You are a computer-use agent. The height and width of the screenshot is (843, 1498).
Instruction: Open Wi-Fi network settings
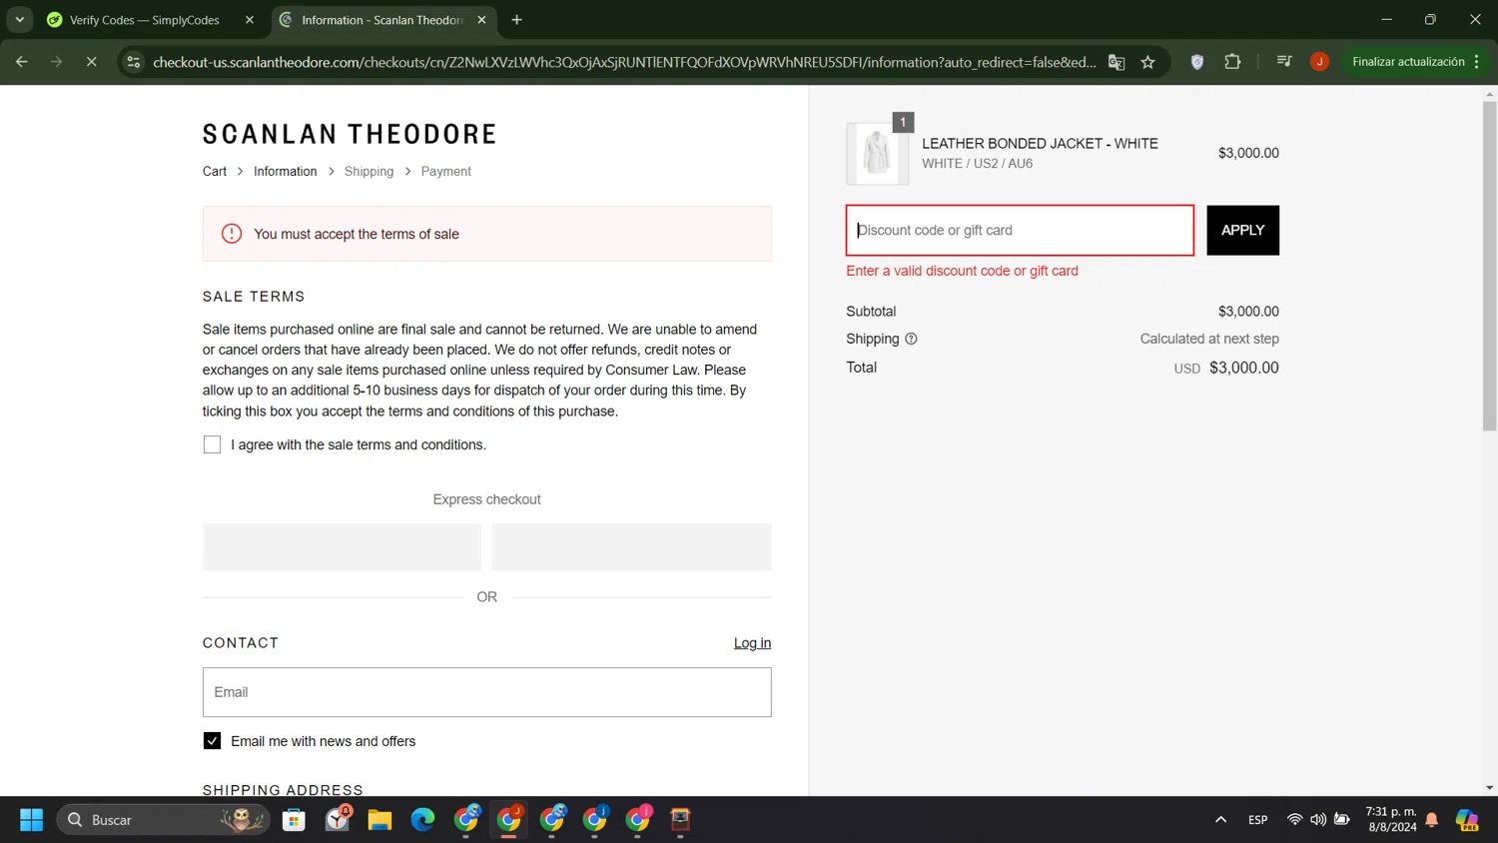tap(1294, 820)
